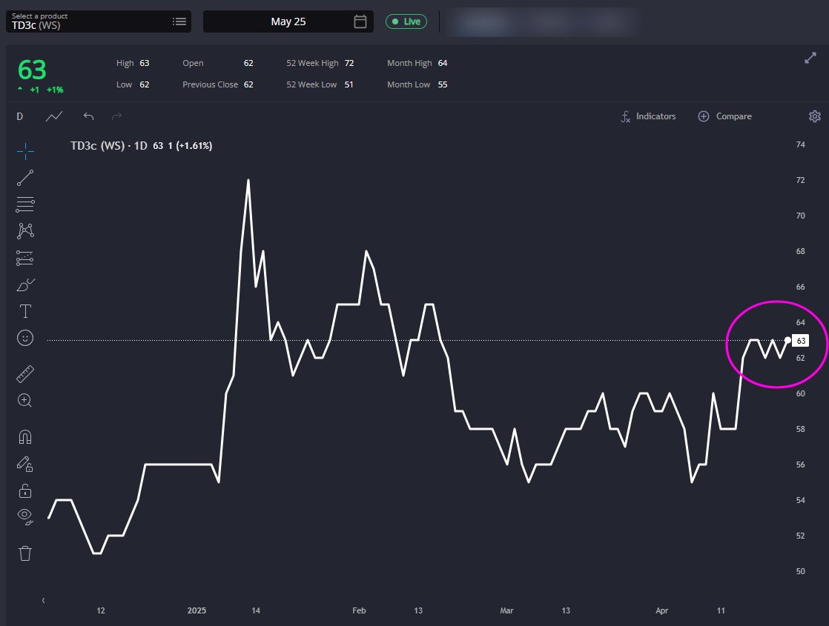Image resolution: width=829 pixels, height=626 pixels.
Task: Select the ruler measurement tool
Action: tap(24, 373)
